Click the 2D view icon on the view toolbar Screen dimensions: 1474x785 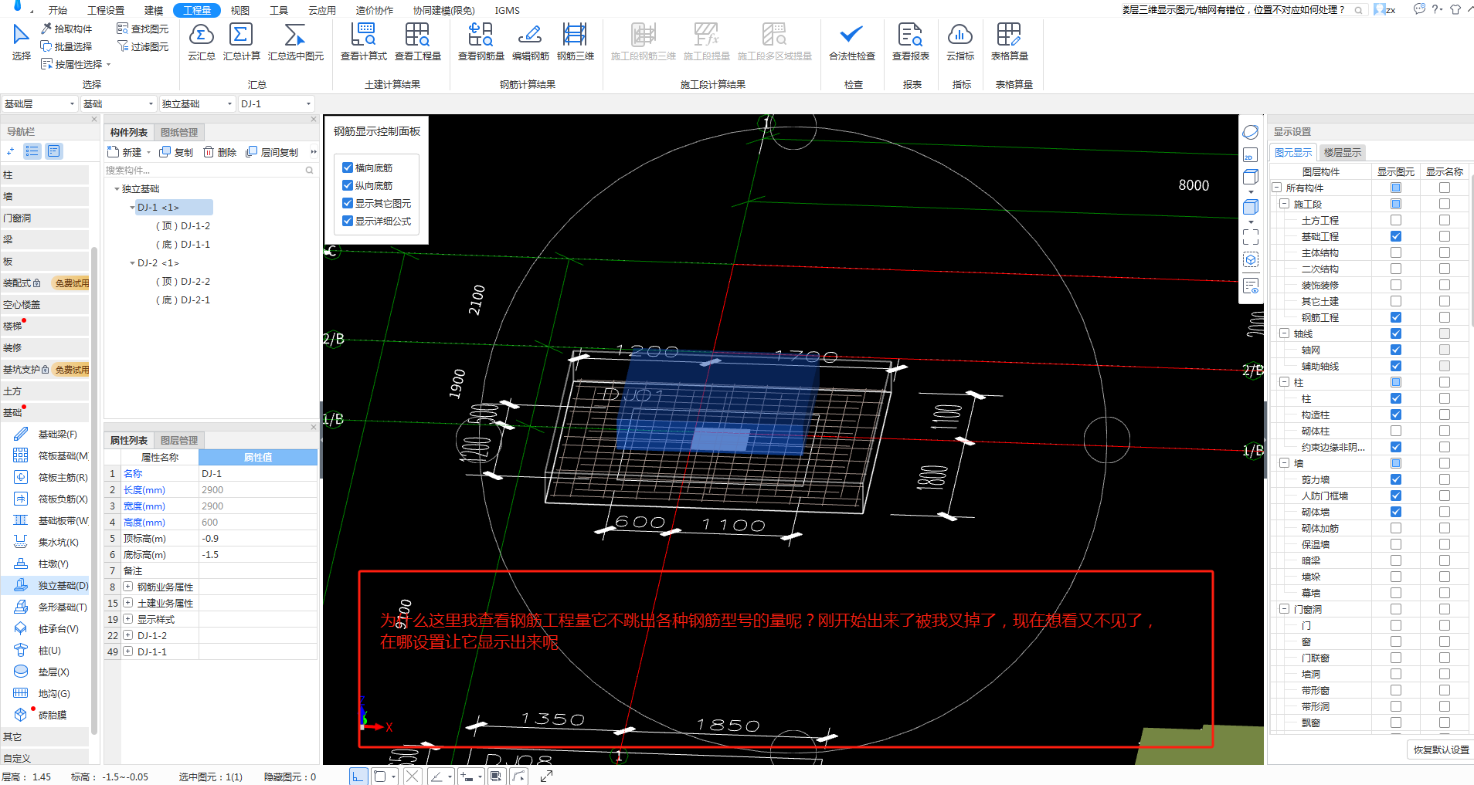point(1250,155)
